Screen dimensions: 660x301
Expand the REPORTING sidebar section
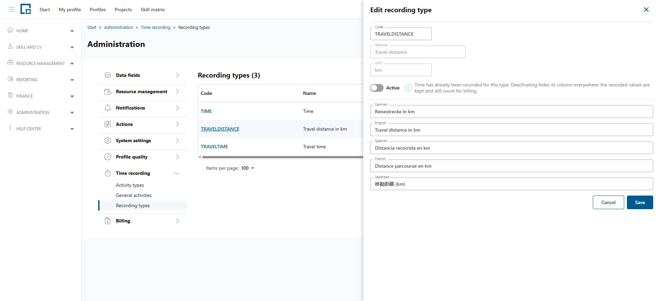coord(72,80)
